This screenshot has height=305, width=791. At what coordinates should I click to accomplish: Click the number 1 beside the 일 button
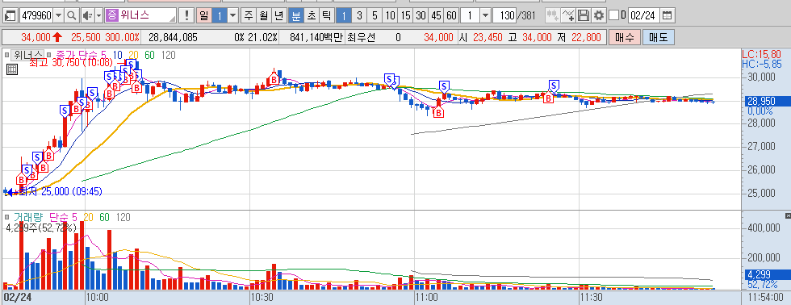coord(220,15)
